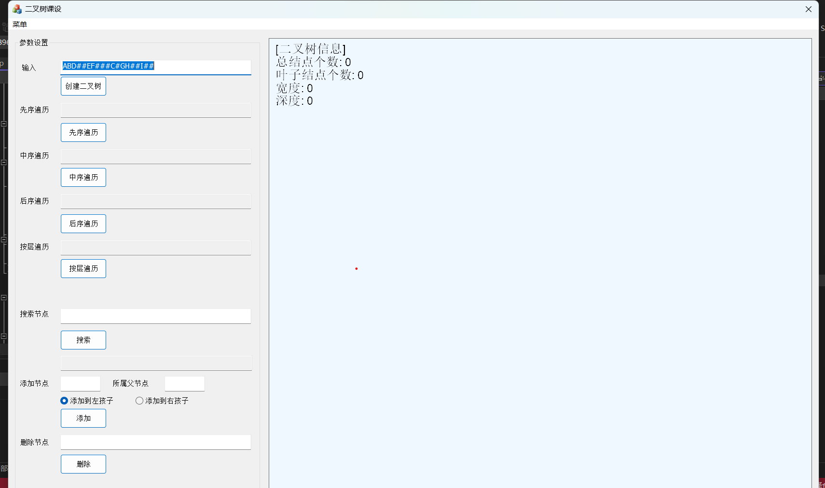Image resolution: width=825 pixels, height=488 pixels.
Task: Click the 参数设置 group label
Action: [34, 42]
